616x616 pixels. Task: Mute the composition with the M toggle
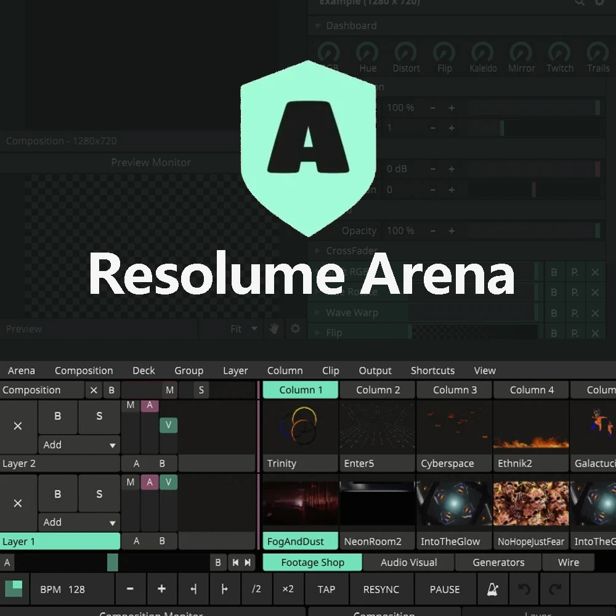coord(170,389)
